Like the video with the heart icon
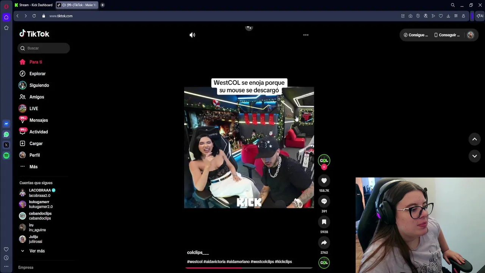The width and height of the screenshot is (485, 273). [324, 181]
